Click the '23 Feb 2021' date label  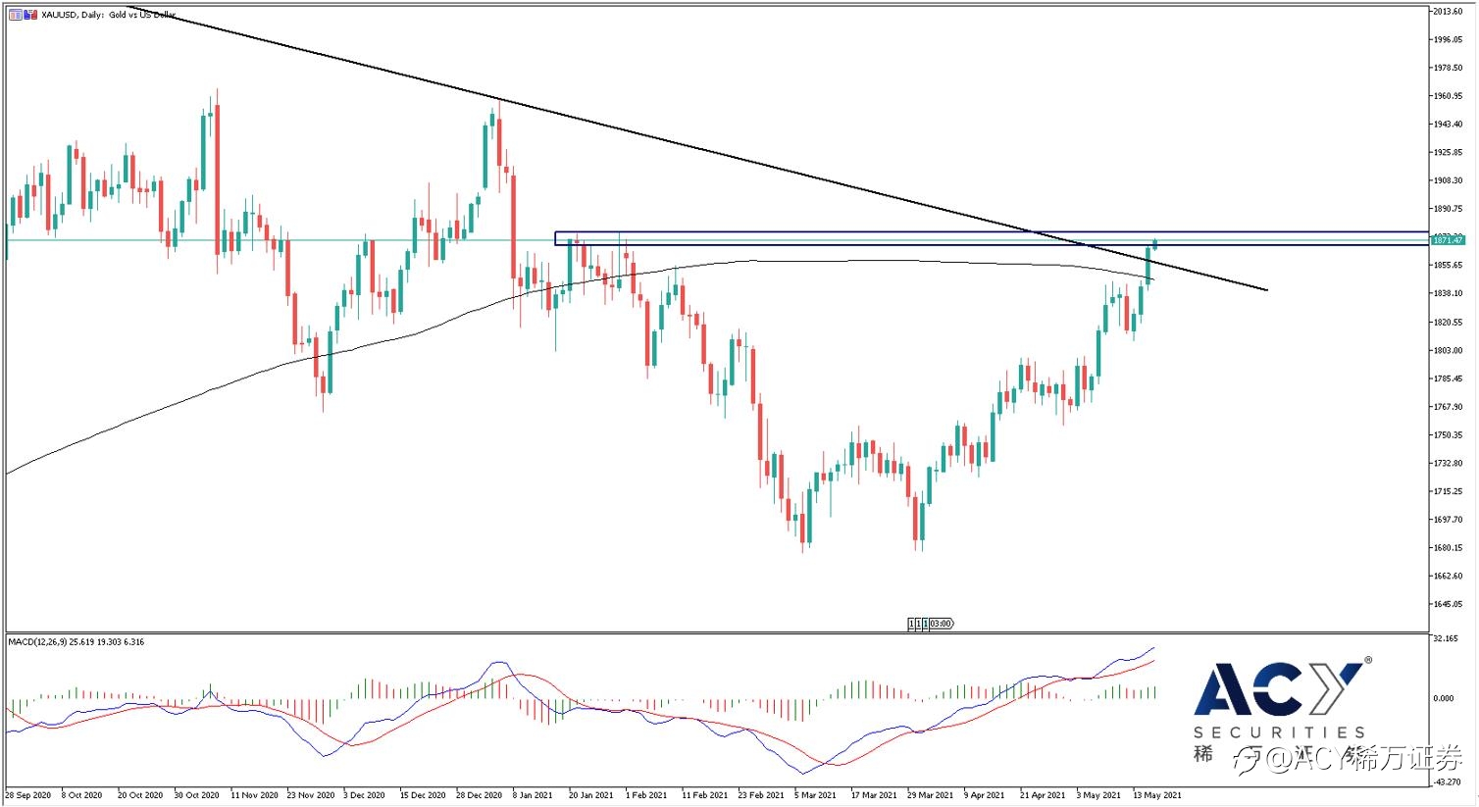762,795
